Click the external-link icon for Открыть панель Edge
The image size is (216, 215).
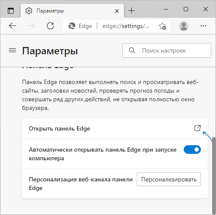click(197, 128)
